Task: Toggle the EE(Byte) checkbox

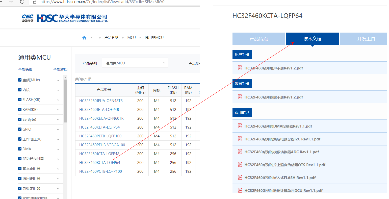Action: (20, 119)
